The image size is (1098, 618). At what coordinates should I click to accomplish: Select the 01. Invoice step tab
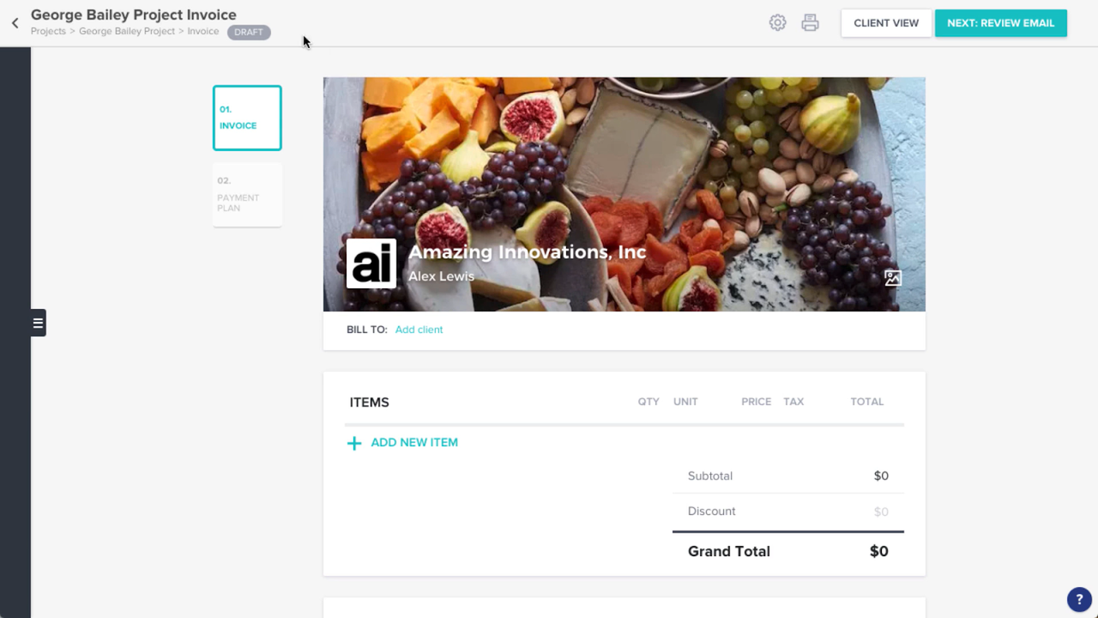(247, 118)
